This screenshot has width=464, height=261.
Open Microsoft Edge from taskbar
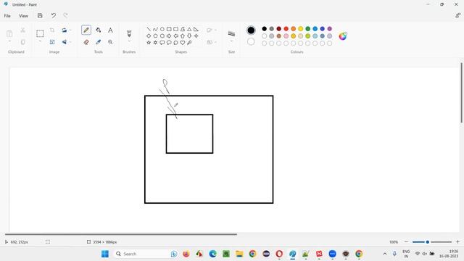click(212, 254)
